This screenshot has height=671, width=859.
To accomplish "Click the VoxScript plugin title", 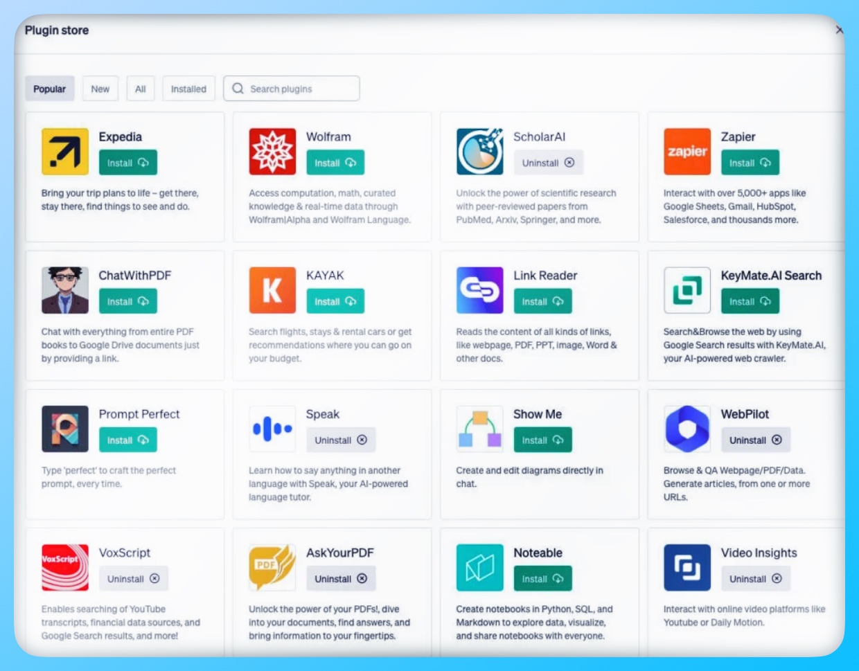I will [x=125, y=553].
